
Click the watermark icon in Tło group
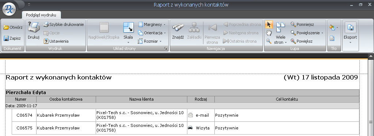click(332, 38)
